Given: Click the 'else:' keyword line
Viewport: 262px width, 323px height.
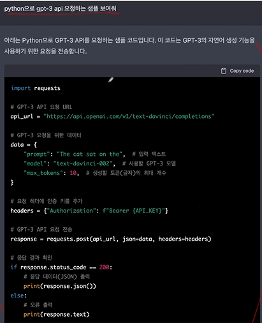Looking at the screenshot, I should [18, 296].
